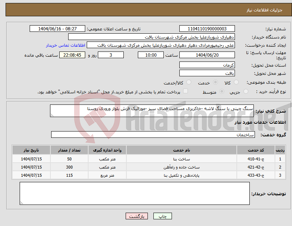Click the resize handle of شرح کلی نیاز box
Viewport: 292px width, 226px height.
(x=52, y=115)
